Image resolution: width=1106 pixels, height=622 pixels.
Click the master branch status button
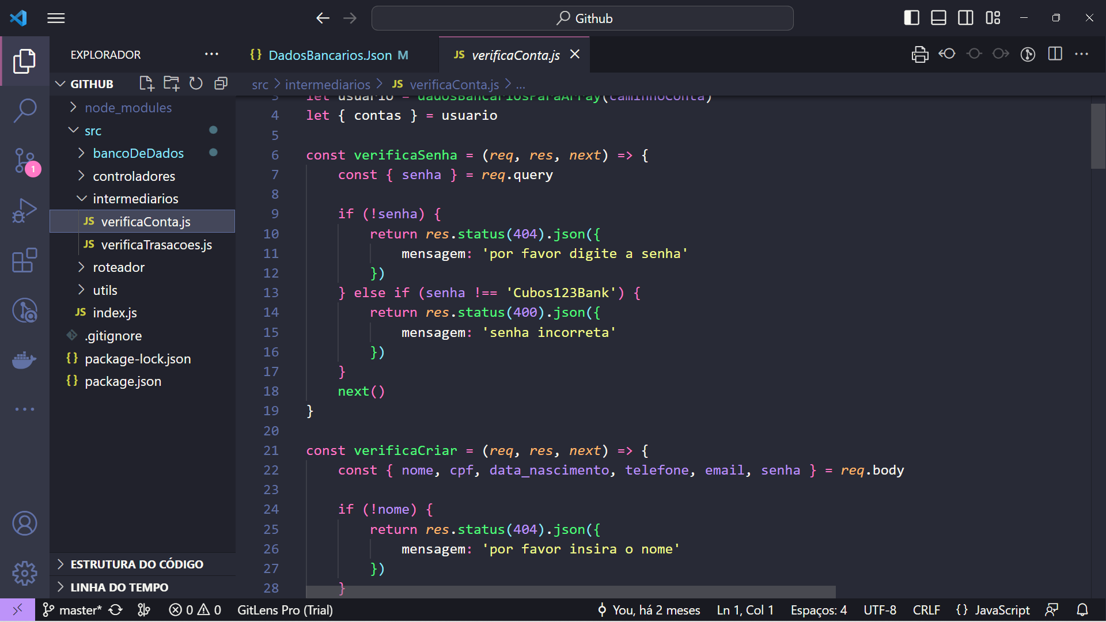(x=73, y=610)
